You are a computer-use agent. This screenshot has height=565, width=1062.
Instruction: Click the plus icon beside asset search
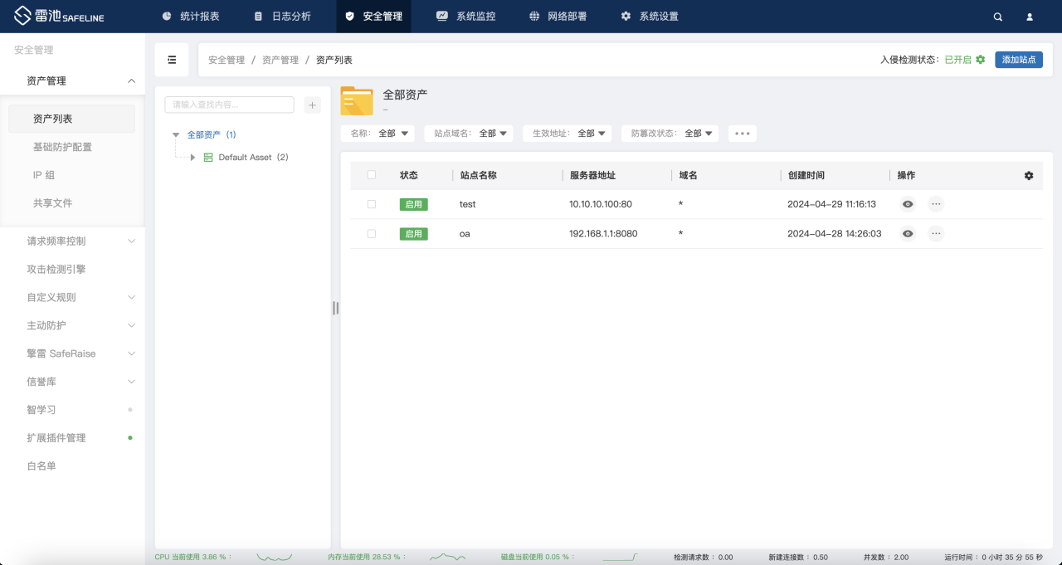(x=312, y=105)
